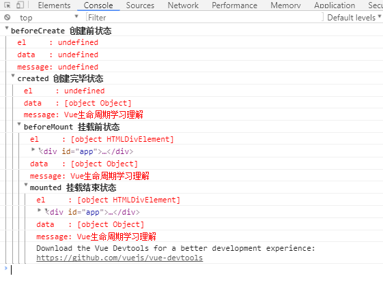This screenshot has width=383, height=289.
Task: Open the Performance tab
Action: click(x=234, y=5)
